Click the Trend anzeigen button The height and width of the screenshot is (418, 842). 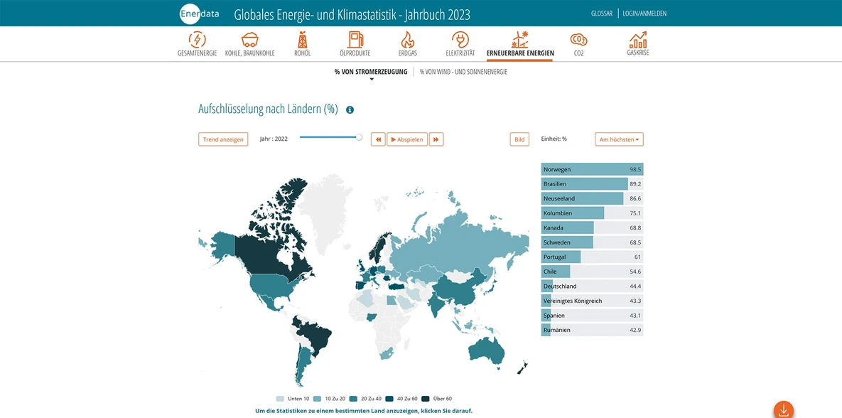click(x=223, y=139)
